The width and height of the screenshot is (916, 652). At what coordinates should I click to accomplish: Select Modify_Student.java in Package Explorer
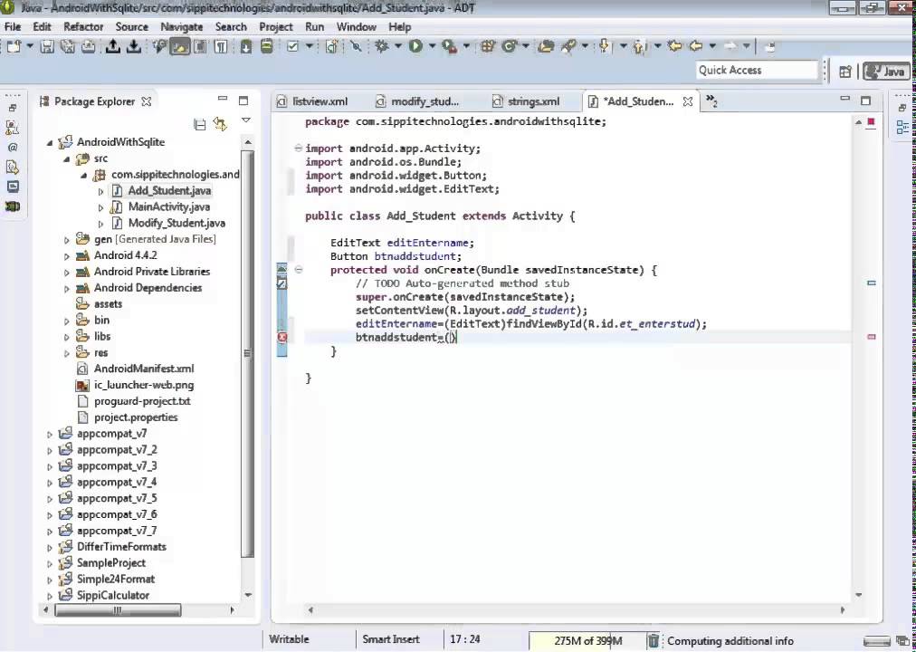(x=177, y=223)
